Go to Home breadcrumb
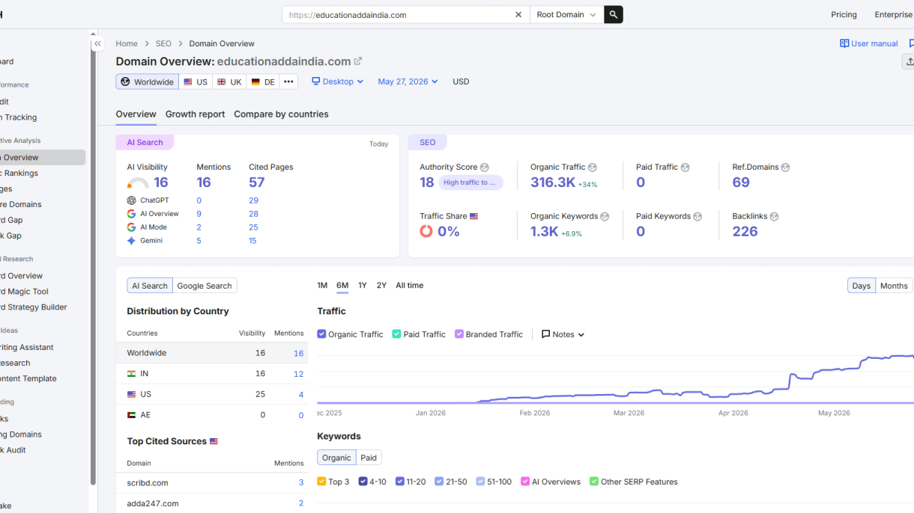914x513 pixels. pyautogui.click(x=127, y=43)
